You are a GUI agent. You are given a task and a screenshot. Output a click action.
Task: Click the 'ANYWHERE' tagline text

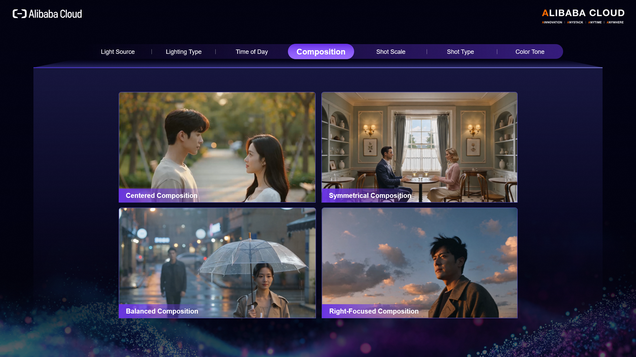pyautogui.click(x=615, y=22)
